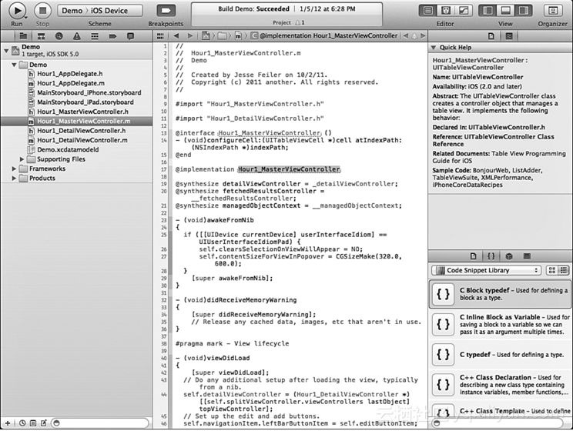This screenshot has width=573, height=431.
Task: Open @implementation Hour1_MasterViewController jump bar menu
Action: coord(323,36)
